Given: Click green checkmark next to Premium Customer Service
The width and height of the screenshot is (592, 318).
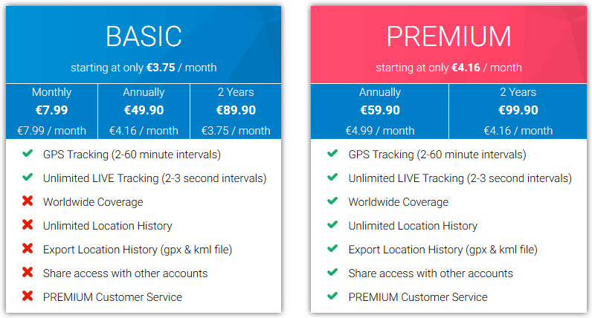Looking at the screenshot, I should tap(332, 296).
